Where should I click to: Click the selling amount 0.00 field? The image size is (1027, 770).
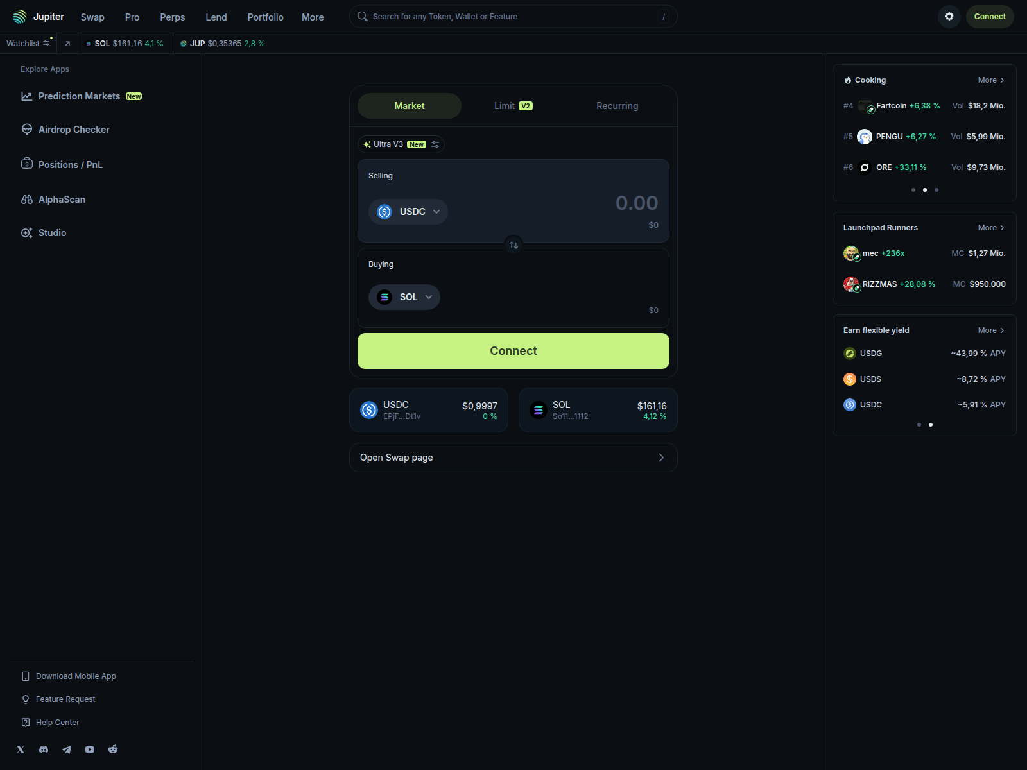click(637, 203)
